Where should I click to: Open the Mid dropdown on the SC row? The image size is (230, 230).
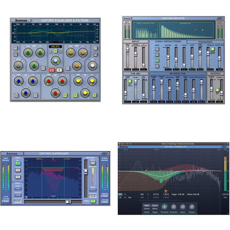tap(142, 197)
